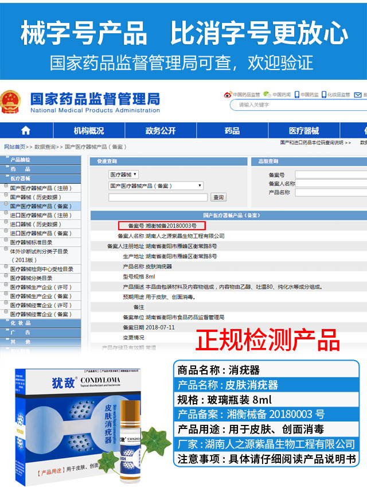Select 湖南省衡阳市食品药品监督管理局 filing authority

pyautogui.click(x=185, y=317)
